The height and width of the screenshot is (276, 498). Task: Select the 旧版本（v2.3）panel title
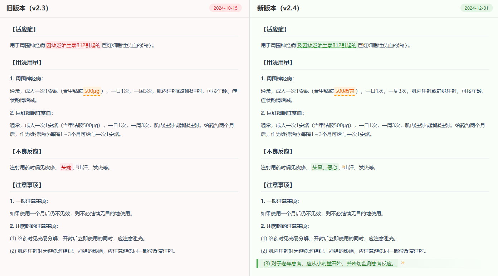(27, 8)
